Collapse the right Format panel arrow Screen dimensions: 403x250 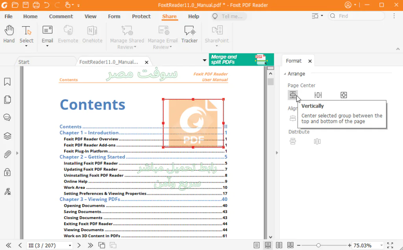277,153
